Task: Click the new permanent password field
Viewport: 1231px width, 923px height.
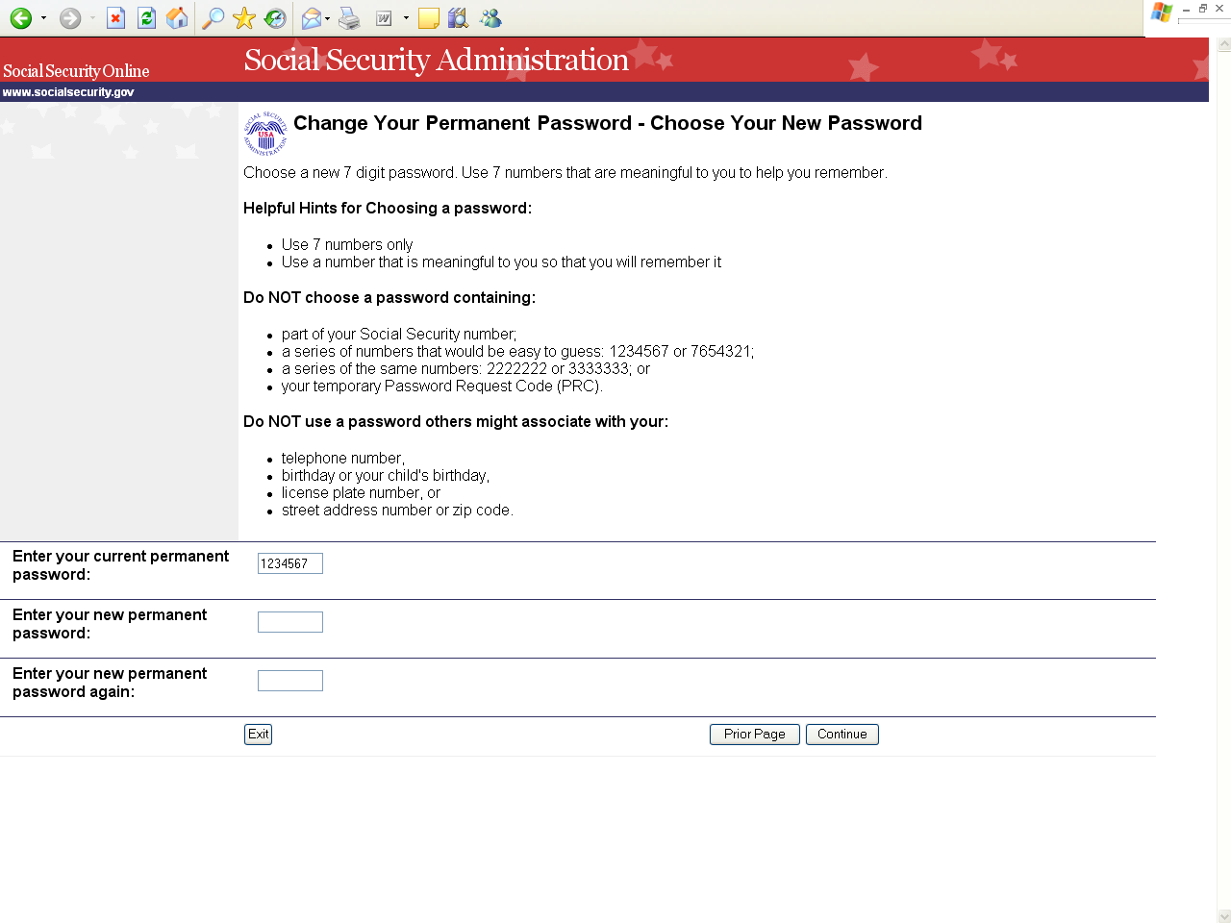Action: (290, 622)
